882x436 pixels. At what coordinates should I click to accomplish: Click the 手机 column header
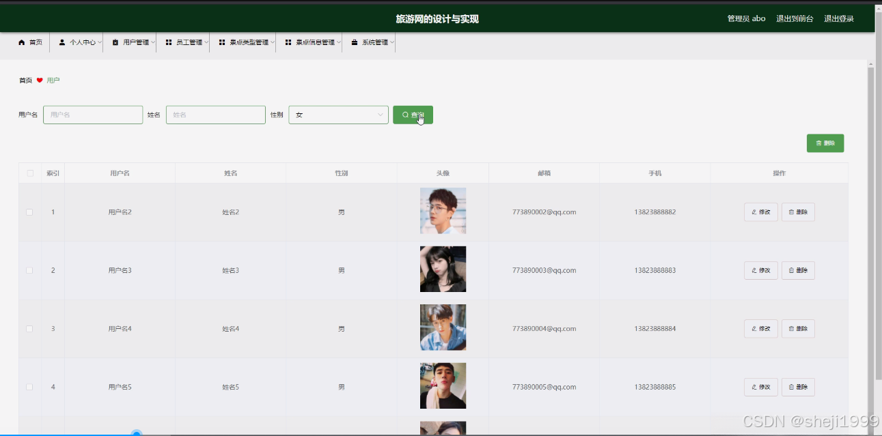click(x=654, y=173)
